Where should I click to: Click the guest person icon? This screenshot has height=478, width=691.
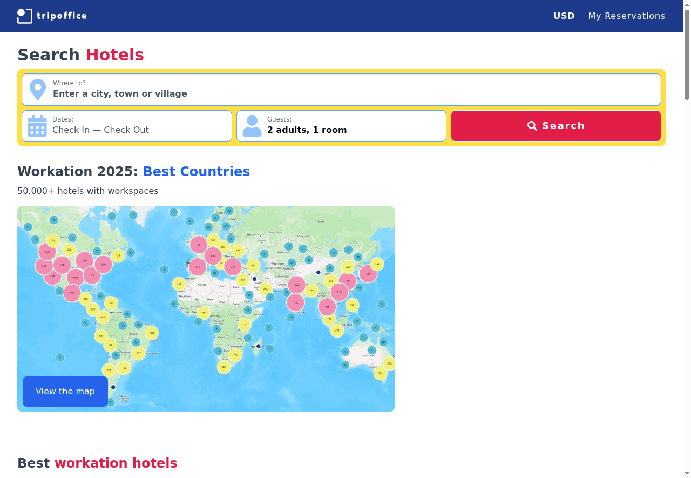(252, 126)
